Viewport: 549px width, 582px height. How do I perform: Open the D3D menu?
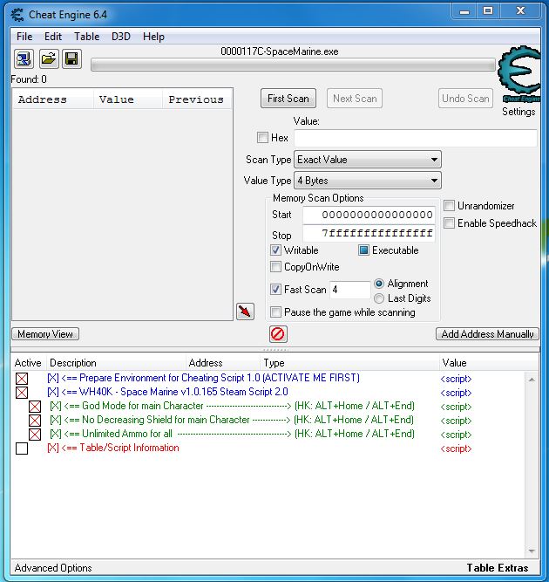pyautogui.click(x=121, y=37)
